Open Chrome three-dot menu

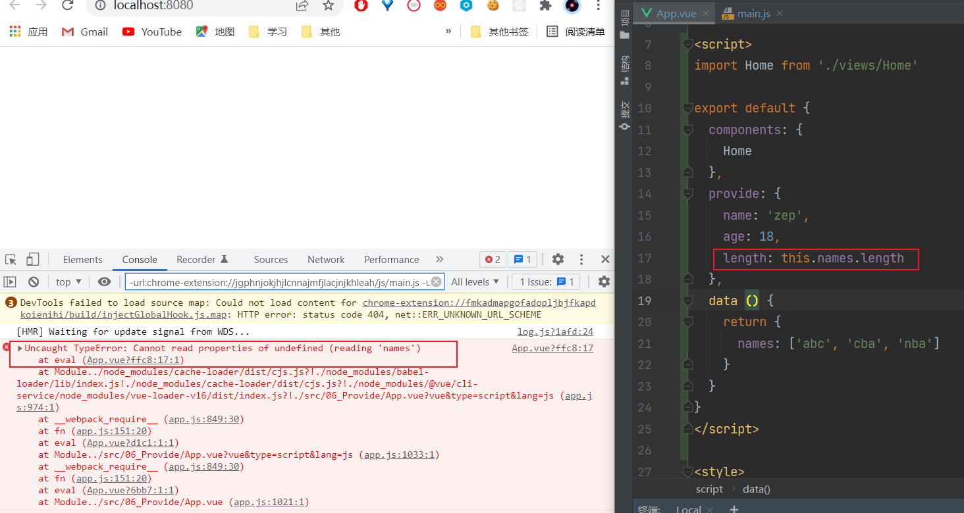598,6
